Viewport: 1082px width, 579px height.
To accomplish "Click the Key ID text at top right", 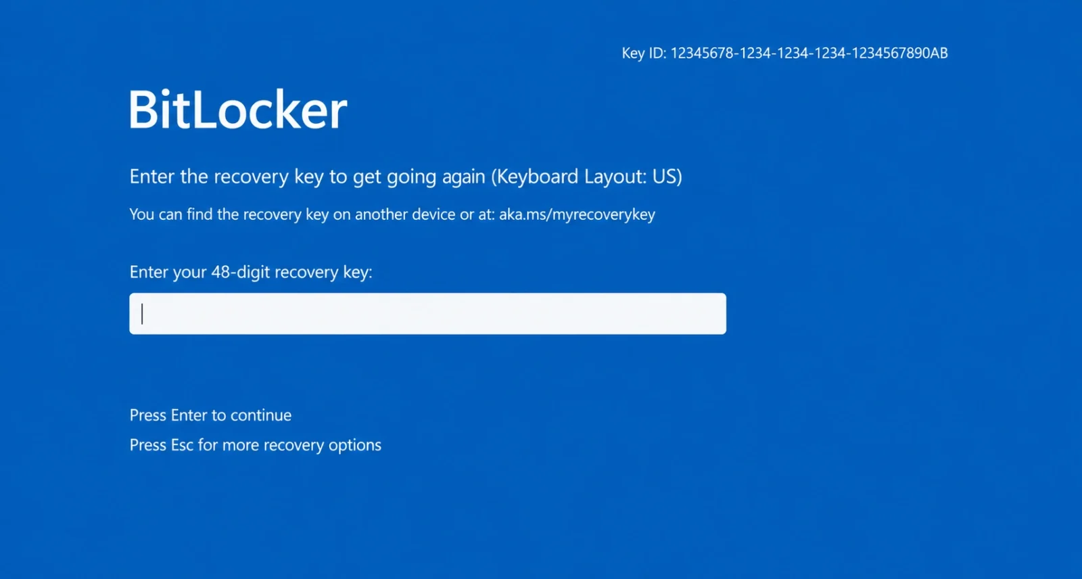I will pos(784,53).
